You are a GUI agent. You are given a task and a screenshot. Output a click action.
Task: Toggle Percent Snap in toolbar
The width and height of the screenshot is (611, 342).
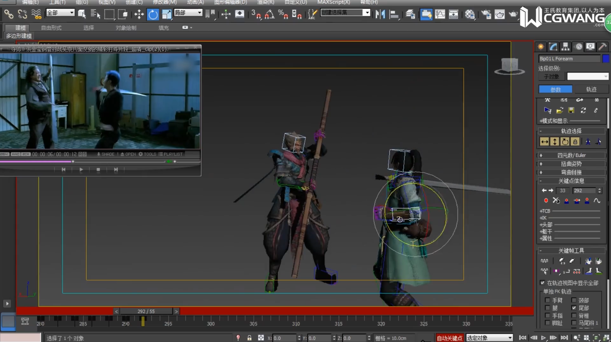tap(283, 14)
